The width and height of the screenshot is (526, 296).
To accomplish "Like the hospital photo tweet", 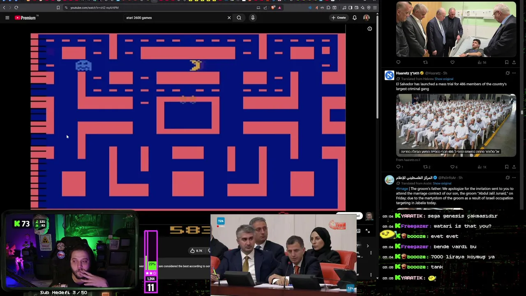I will pyautogui.click(x=452, y=62).
